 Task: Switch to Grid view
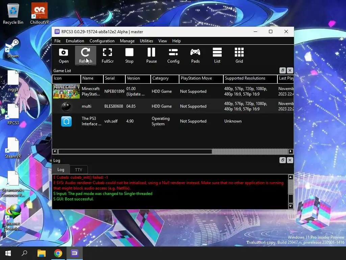pos(239,56)
